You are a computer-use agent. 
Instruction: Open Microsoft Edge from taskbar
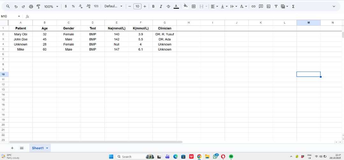click(x=175, y=157)
